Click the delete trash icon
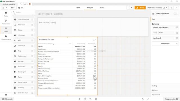The width and height of the screenshot is (180, 101). tap(96, 99)
